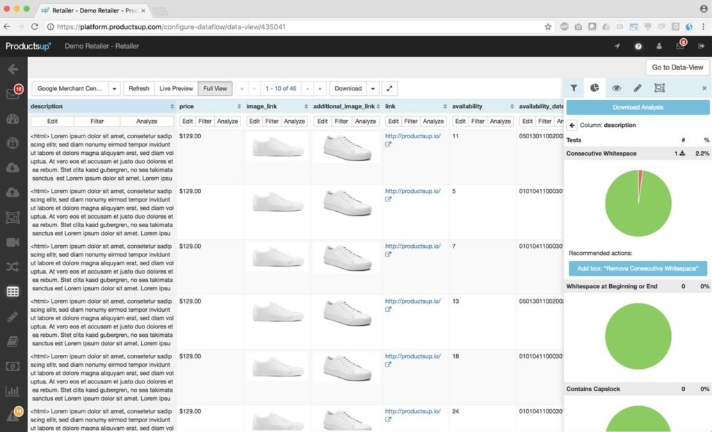Click the back arrow in left sidebar

(x=13, y=69)
